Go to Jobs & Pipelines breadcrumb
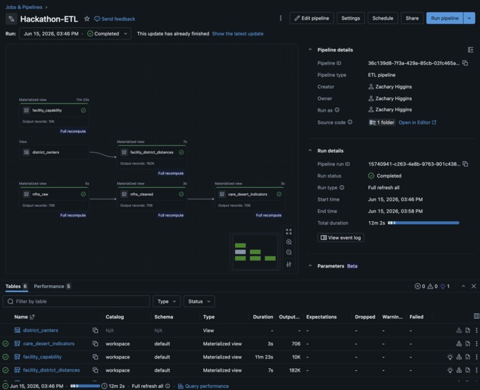 coord(24,7)
